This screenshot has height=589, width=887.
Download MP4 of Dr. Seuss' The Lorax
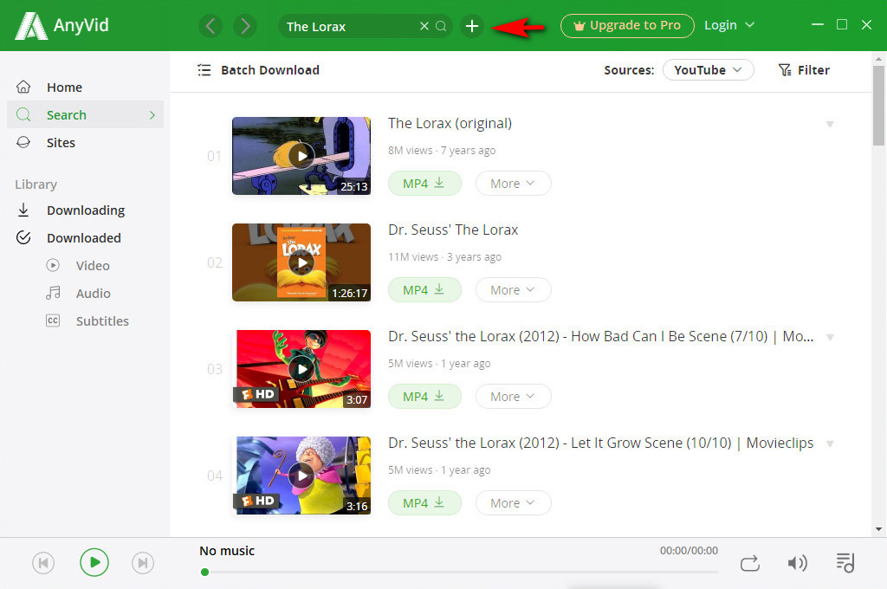click(424, 289)
